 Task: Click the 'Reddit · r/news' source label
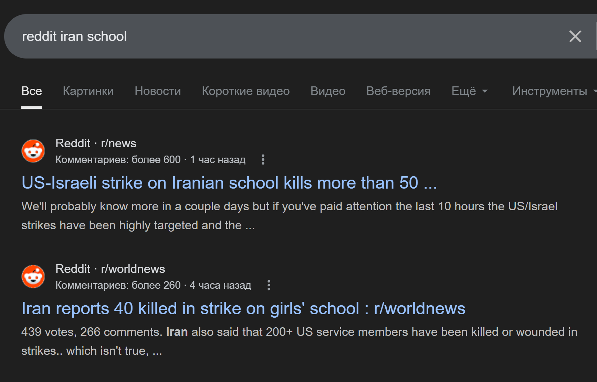coord(96,143)
